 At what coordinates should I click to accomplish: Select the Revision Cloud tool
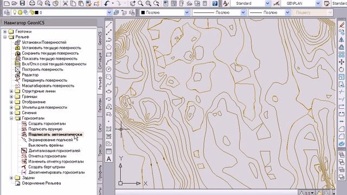pyautogui.click(x=108, y=77)
